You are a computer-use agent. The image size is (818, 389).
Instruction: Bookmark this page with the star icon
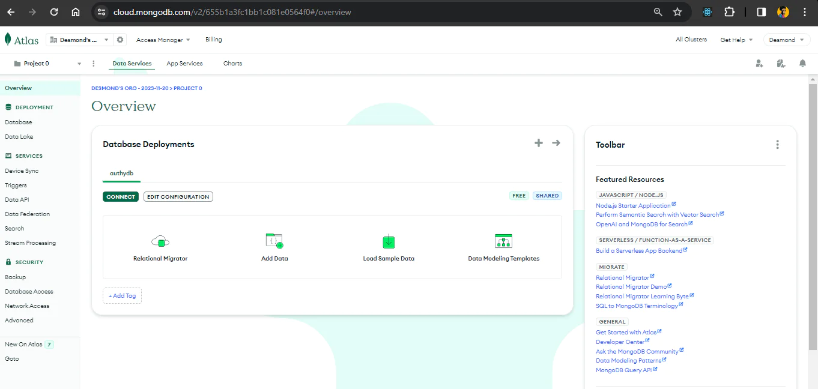point(677,12)
